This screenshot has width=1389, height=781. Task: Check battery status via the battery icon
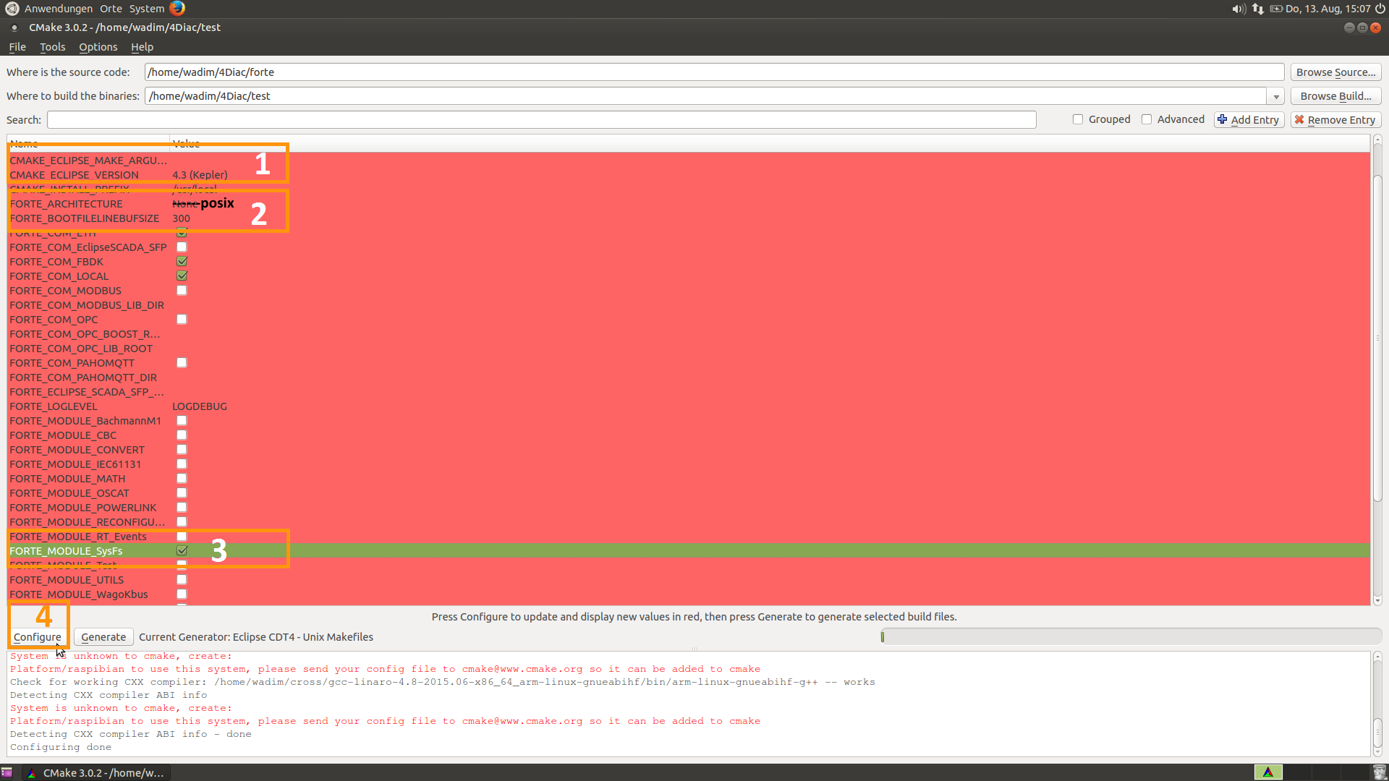click(1275, 9)
